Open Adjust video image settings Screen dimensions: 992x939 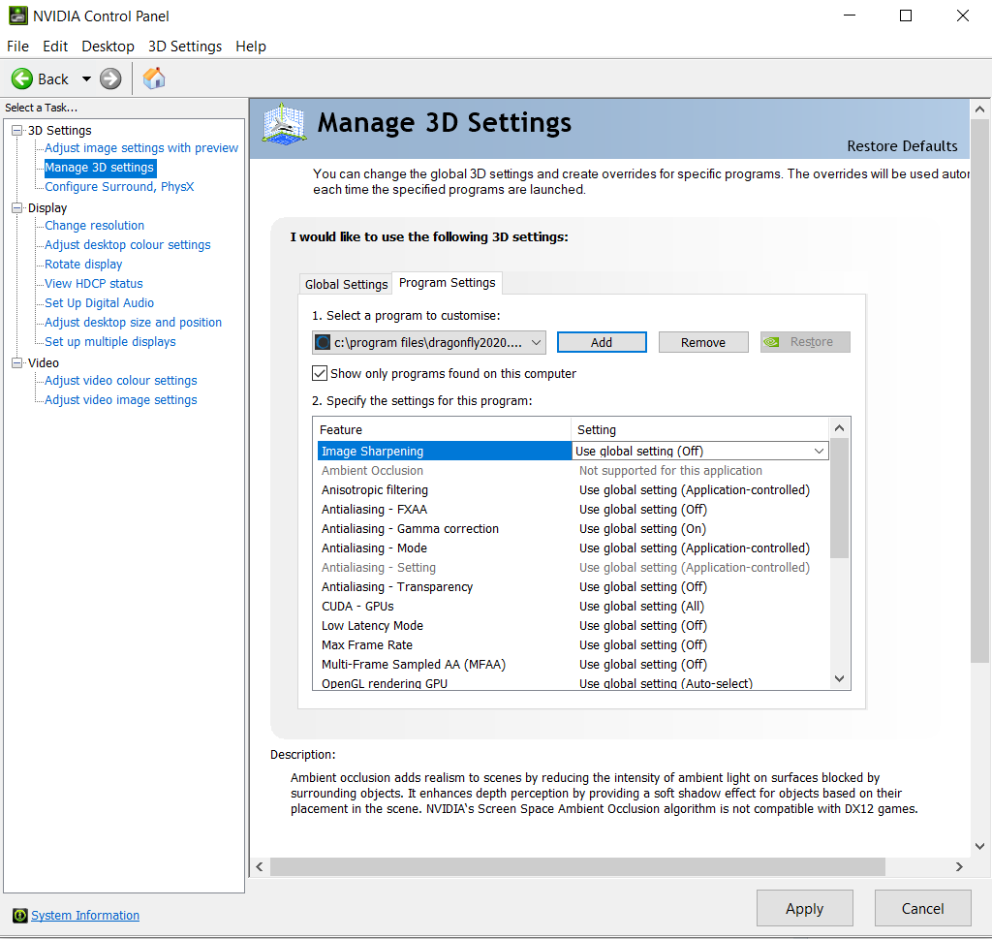(120, 400)
